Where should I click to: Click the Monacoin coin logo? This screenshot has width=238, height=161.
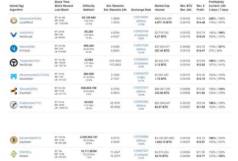click(x=14, y=20)
